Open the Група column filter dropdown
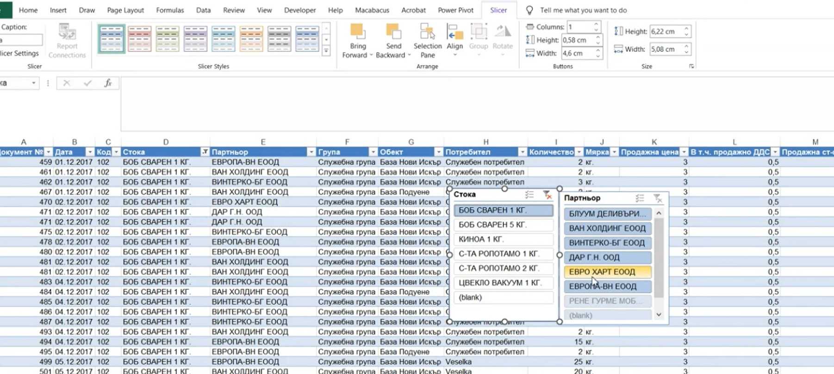The image size is (834, 374). pyautogui.click(x=373, y=152)
